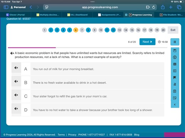Collapse the side toolbar with the chevron
185x138 pixels.
[175, 104]
